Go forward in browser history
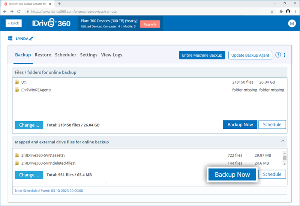Screen dimensions: 300x206 pyautogui.click(x=12, y=12)
